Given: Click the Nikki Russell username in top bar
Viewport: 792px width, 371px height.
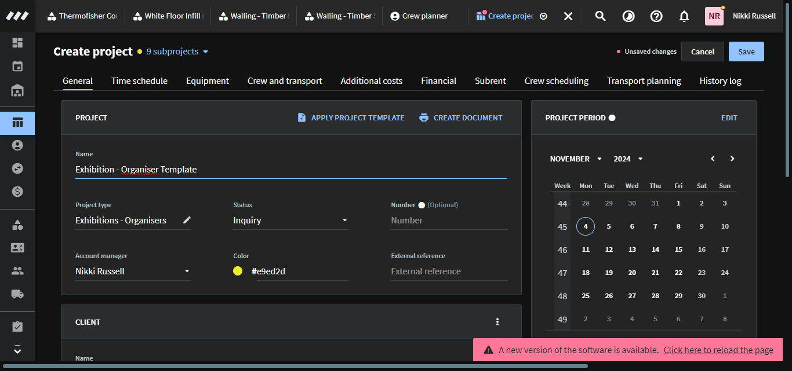Looking at the screenshot, I should 754,16.
